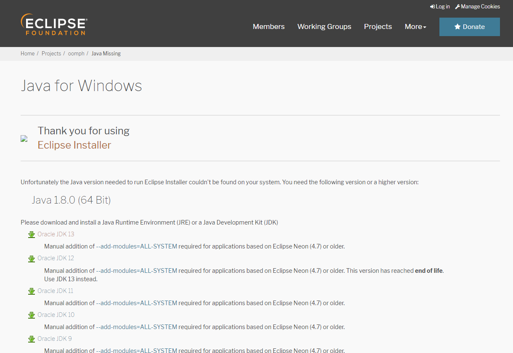
Task: Click the Java Missing breadcrumb text
Action: click(106, 54)
